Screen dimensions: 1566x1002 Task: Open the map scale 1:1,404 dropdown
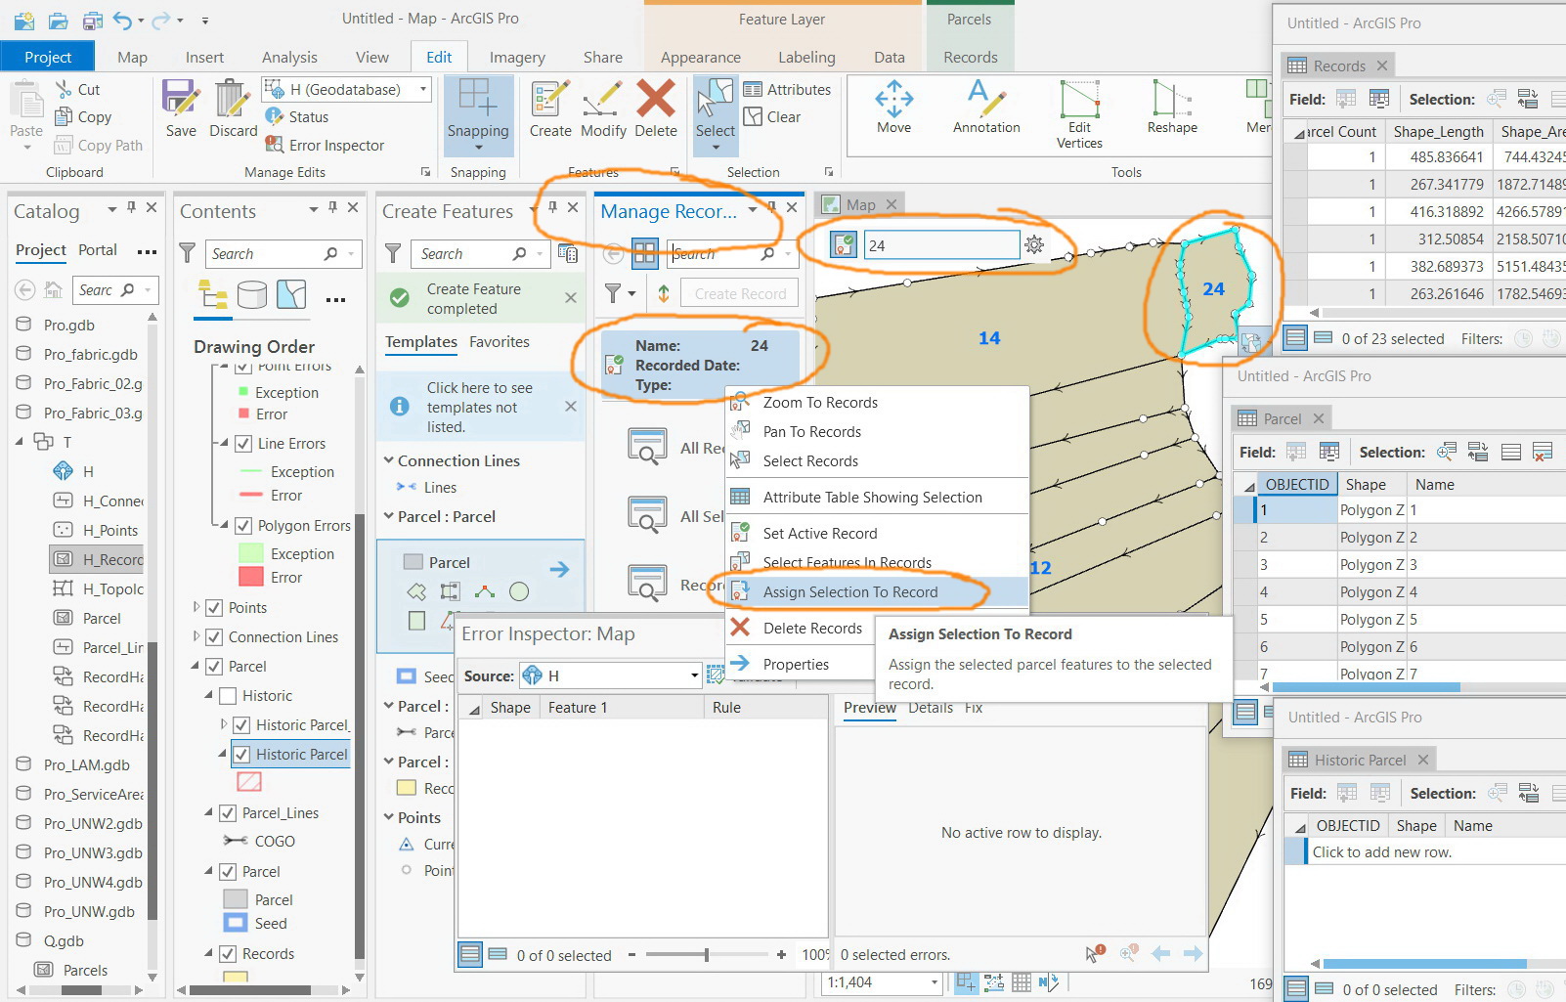[x=935, y=982]
